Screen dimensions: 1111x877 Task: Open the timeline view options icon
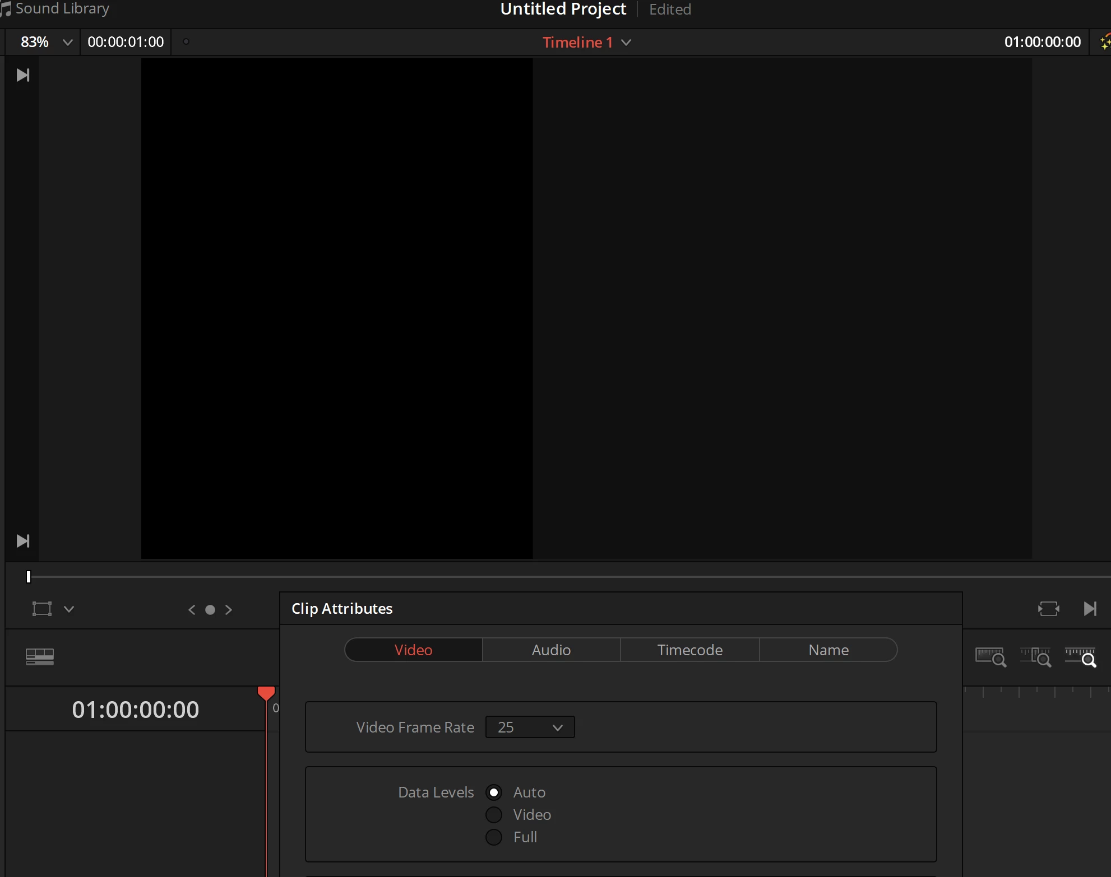coord(40,656)
